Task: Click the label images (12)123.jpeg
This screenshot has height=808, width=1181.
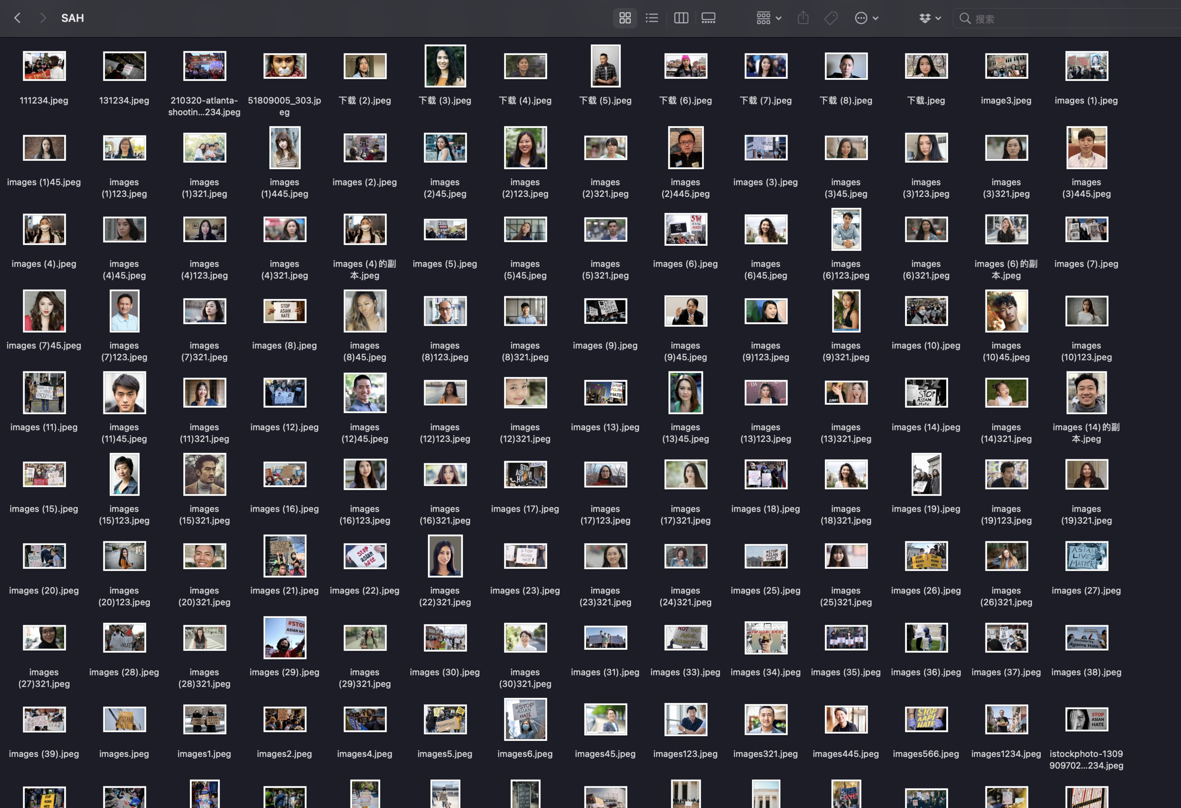Action: coord(445,433)
